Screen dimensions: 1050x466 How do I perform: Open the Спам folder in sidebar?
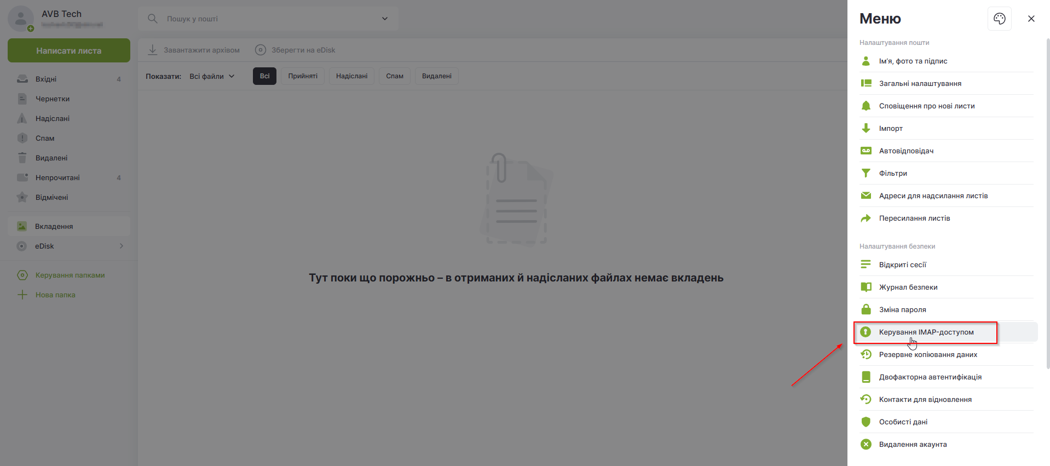[69, 138]
